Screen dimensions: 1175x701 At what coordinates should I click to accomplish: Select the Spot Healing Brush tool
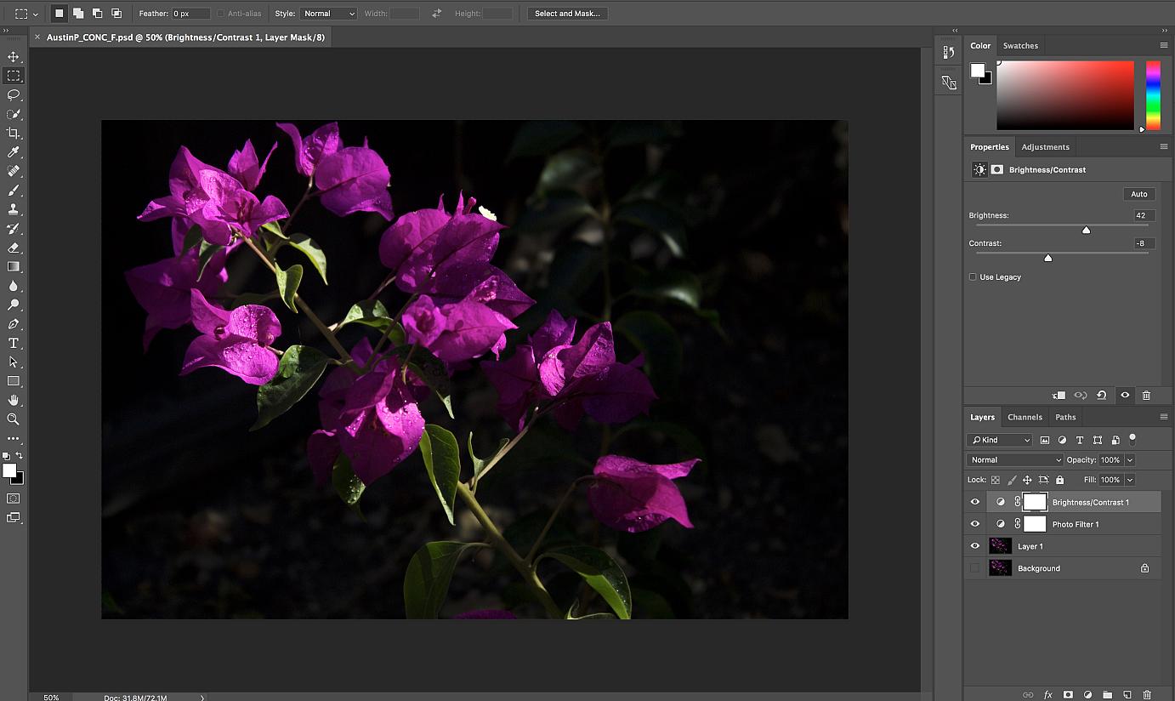point(14,171)
